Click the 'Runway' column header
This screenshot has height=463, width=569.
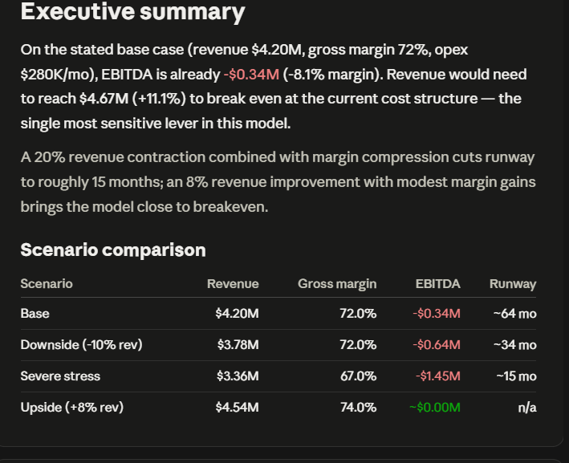[x=513, y=284]
